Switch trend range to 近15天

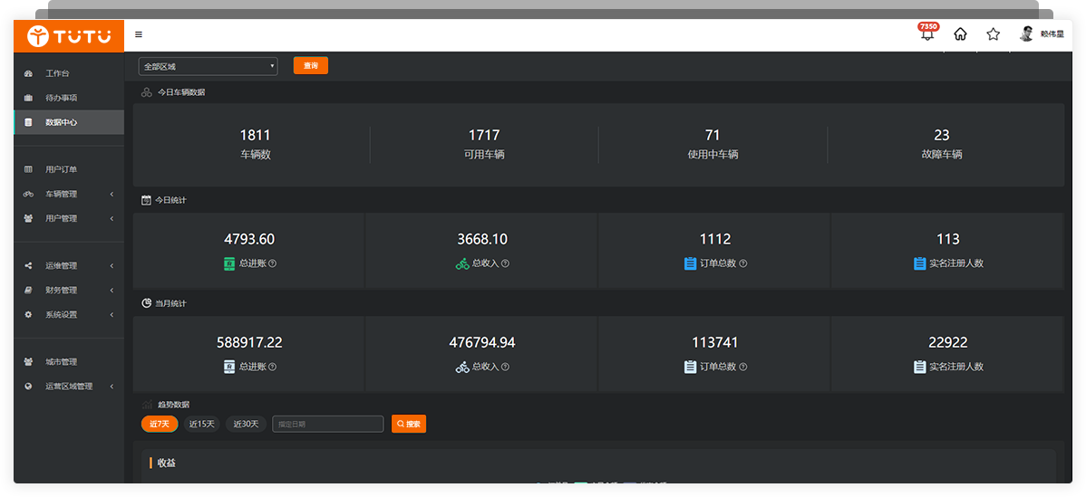tap(201, 424)
